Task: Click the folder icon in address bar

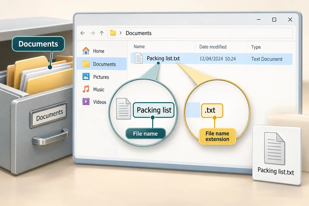Action: (x=113, y=33)
